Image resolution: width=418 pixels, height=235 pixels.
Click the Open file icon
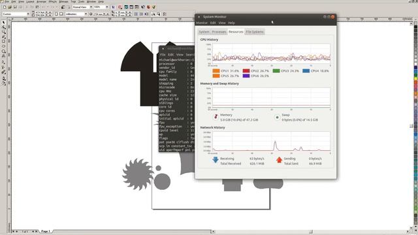(x=10, y=7)
